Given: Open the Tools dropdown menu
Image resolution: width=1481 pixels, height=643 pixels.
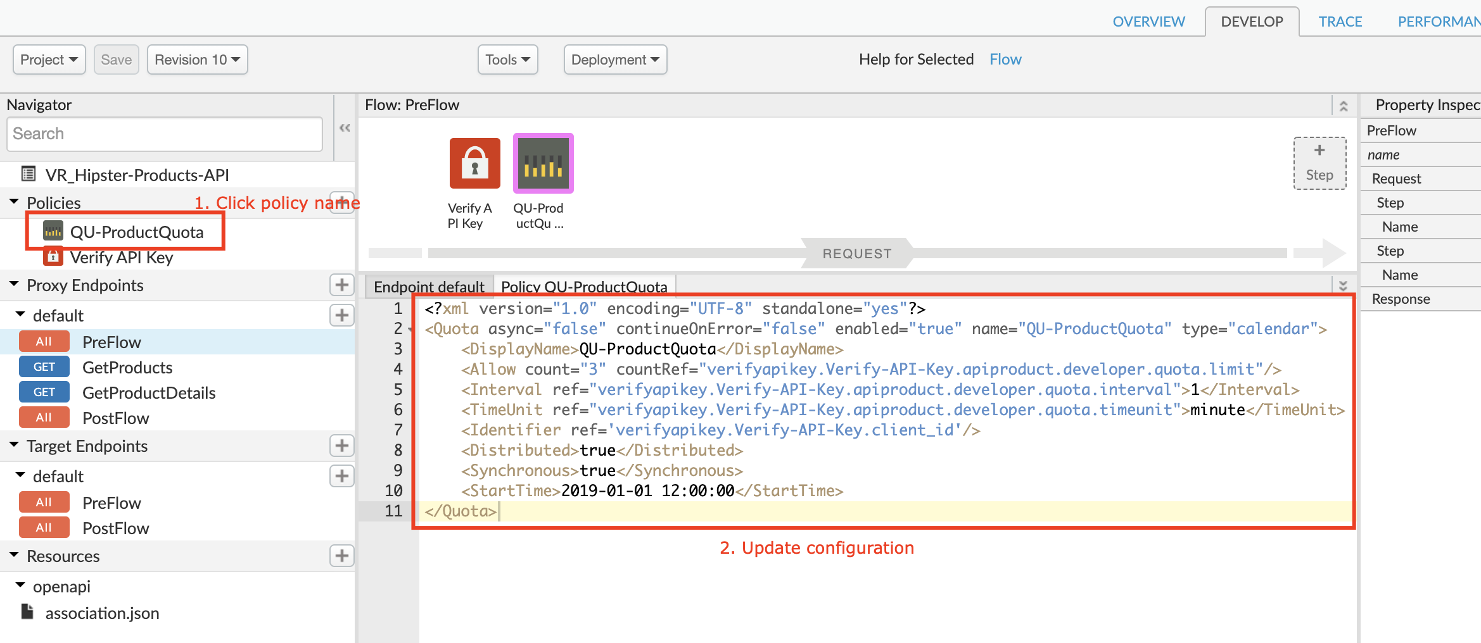Looking at the screenshot, I should pyautogui.click(x=507, y=59).
